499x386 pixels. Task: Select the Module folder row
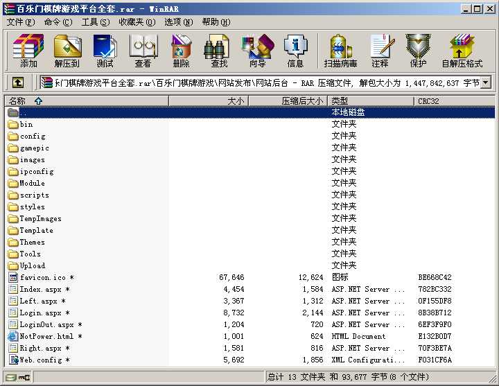tap(250, 183)
